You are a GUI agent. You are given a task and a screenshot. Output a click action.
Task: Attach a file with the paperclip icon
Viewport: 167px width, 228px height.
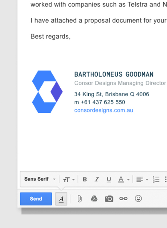coord(80,199)
